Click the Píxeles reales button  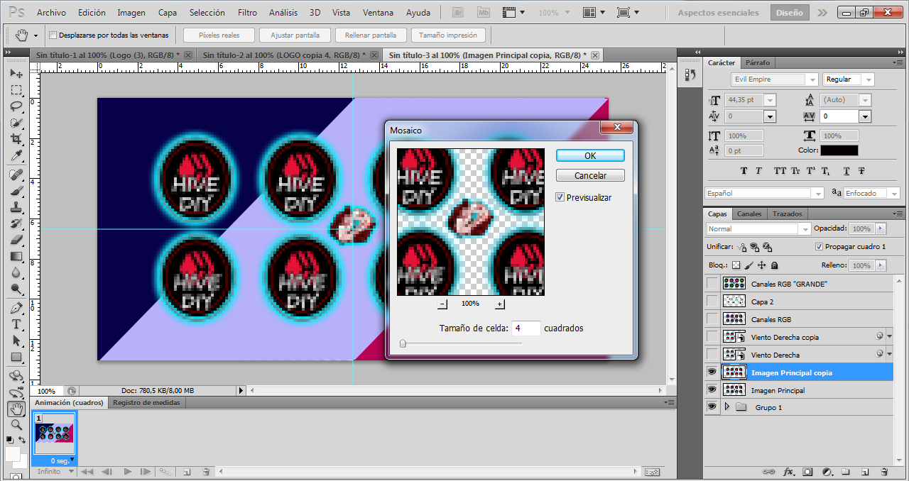(x=219, y=35)
